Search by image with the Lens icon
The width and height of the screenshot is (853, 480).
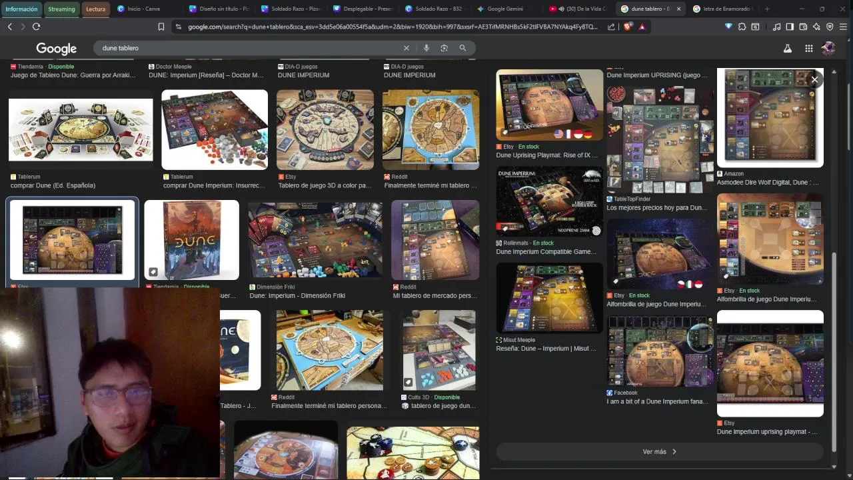pyautogui.click(x=444, y=48)
